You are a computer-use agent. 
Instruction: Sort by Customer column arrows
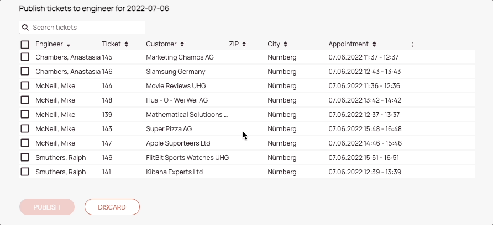tap(182, 44)
